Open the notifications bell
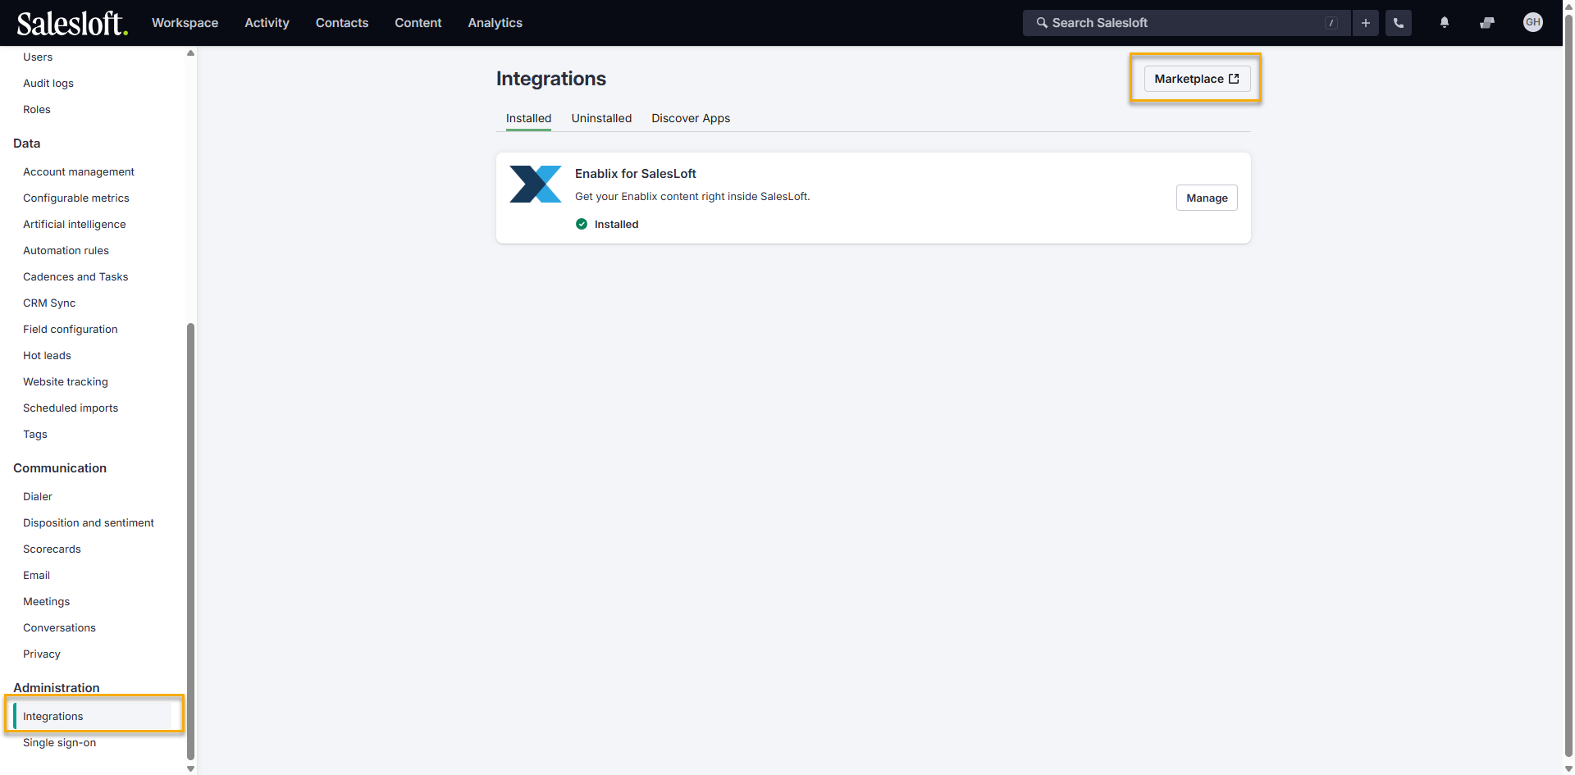Viewport: 1575px width, 775px height. point(1445,23)
